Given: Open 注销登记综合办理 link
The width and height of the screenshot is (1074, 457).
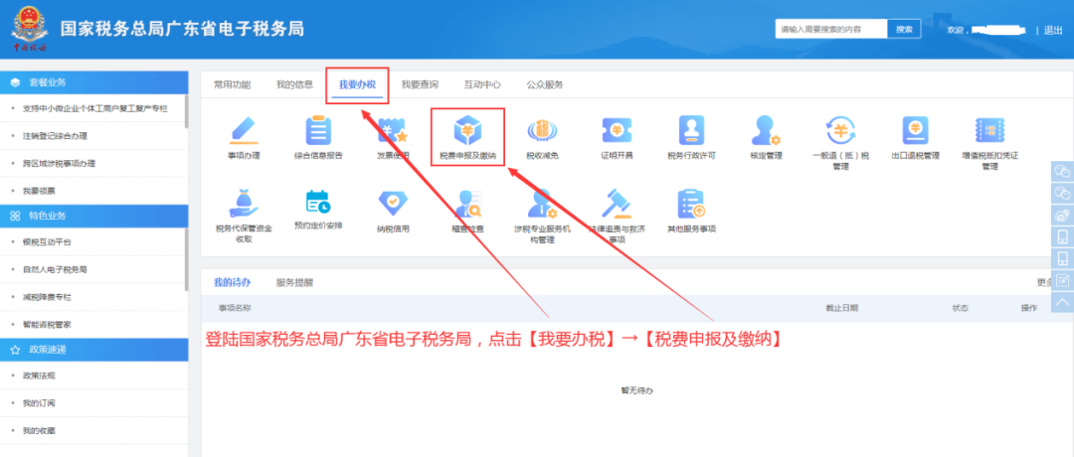Looking at the screenshot, I should (x=55, y=135).
